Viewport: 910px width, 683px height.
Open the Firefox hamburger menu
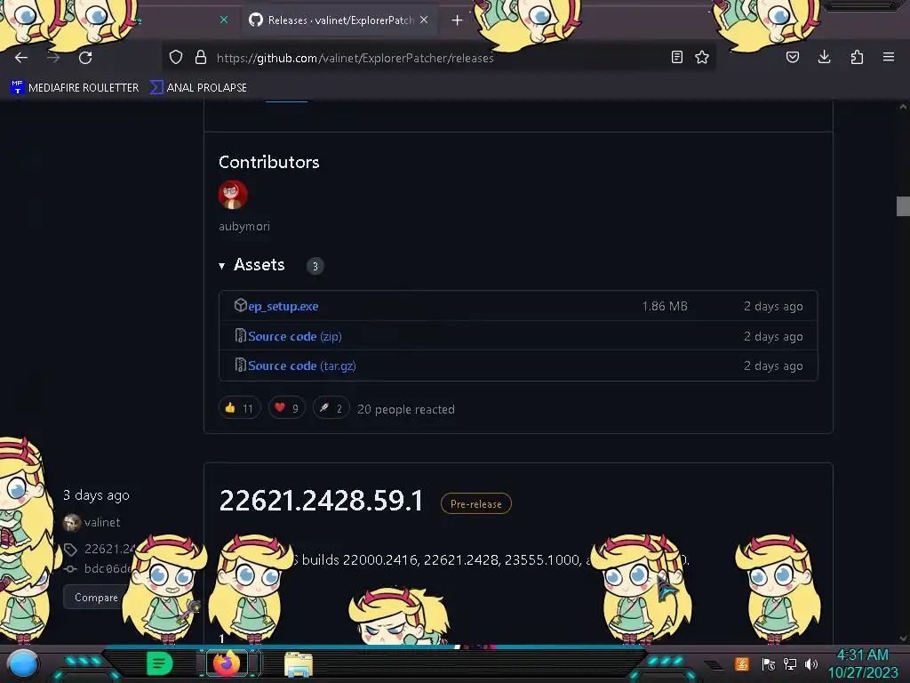coord(889,57)
